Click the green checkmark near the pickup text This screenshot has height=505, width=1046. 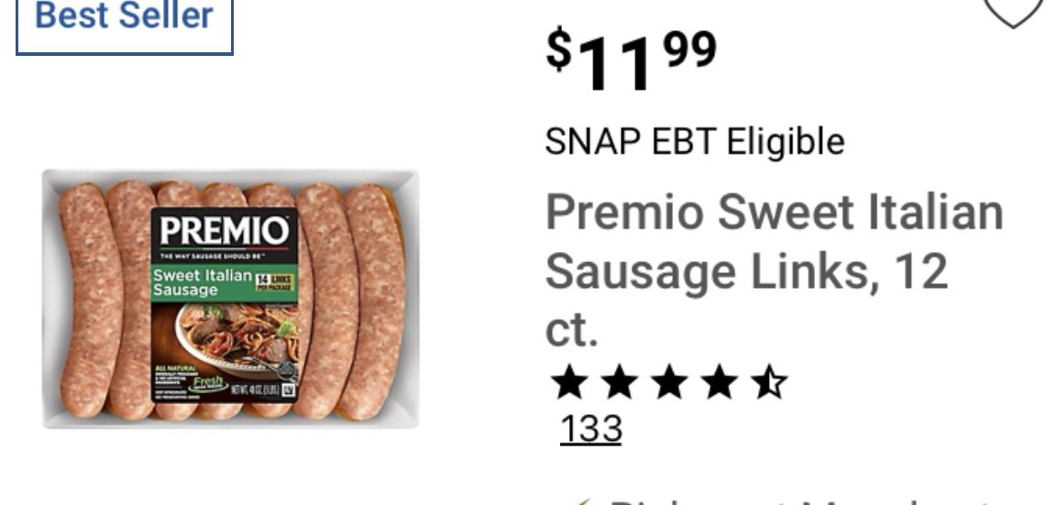coord(582,501)
